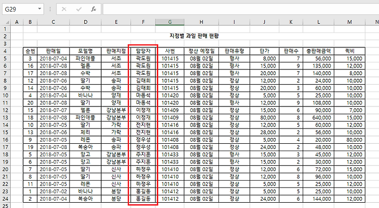Select column M header

click(x=350, y=22)
